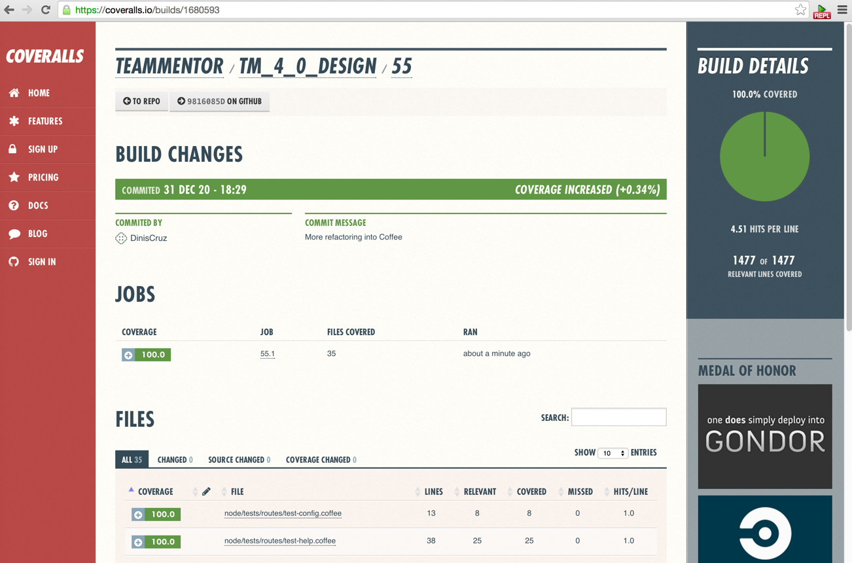Open Blog in the sidebar menu
This screenshot has width=852, height=563.
click(37, 234)
